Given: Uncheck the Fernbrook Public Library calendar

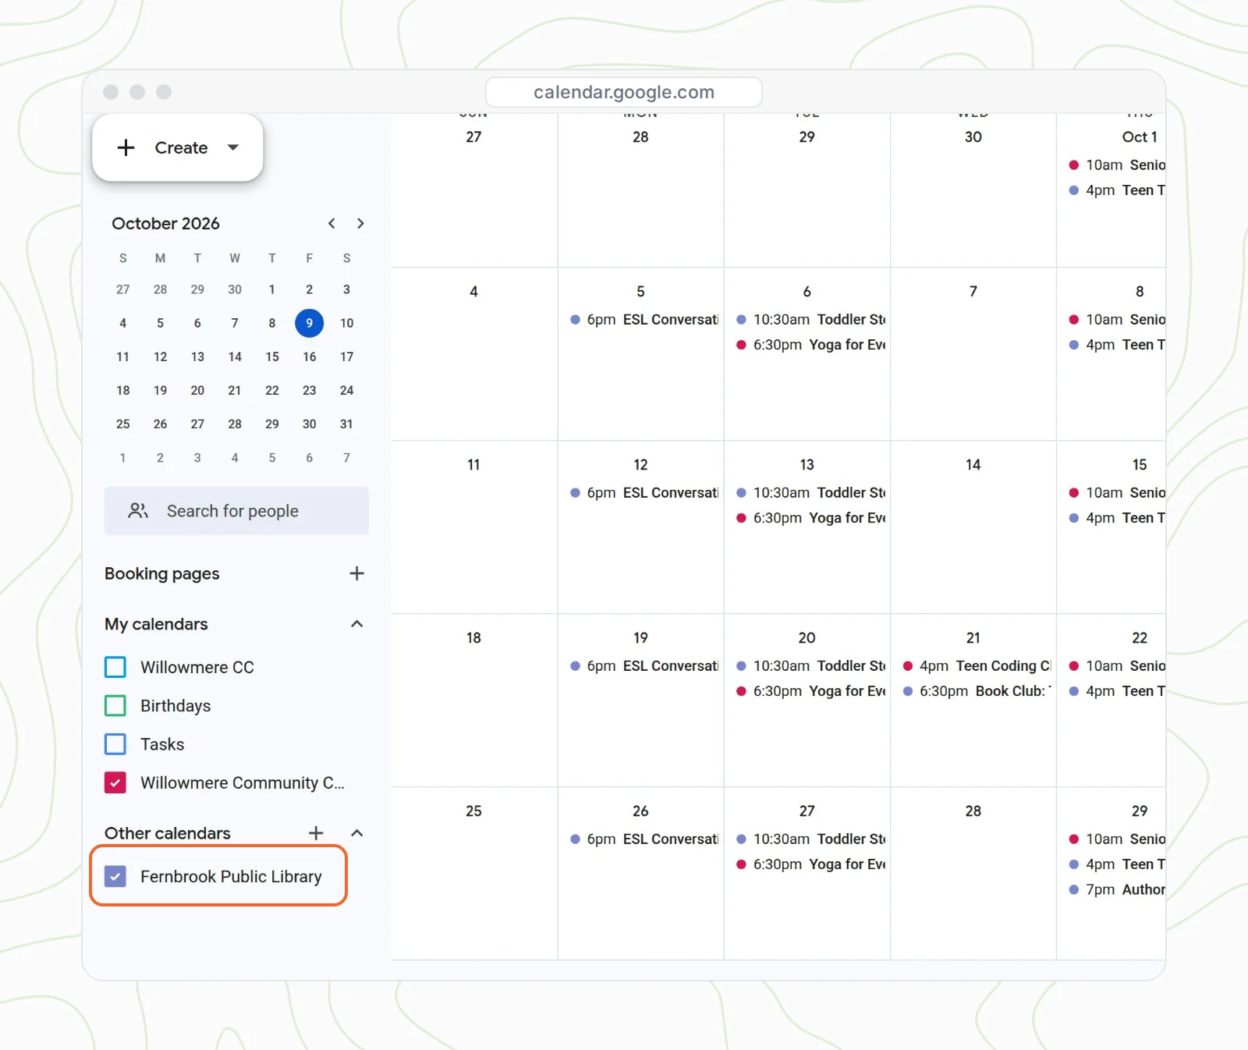Looking at the screenshot, I should point(115,876).
